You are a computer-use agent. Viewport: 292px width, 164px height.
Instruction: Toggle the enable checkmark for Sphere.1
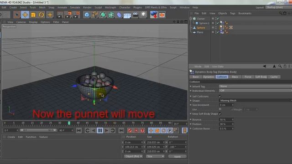click(x=218, y=23)
